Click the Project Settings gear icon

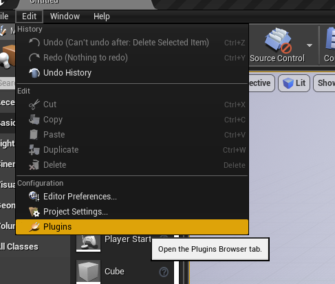[x=34, y=212]
